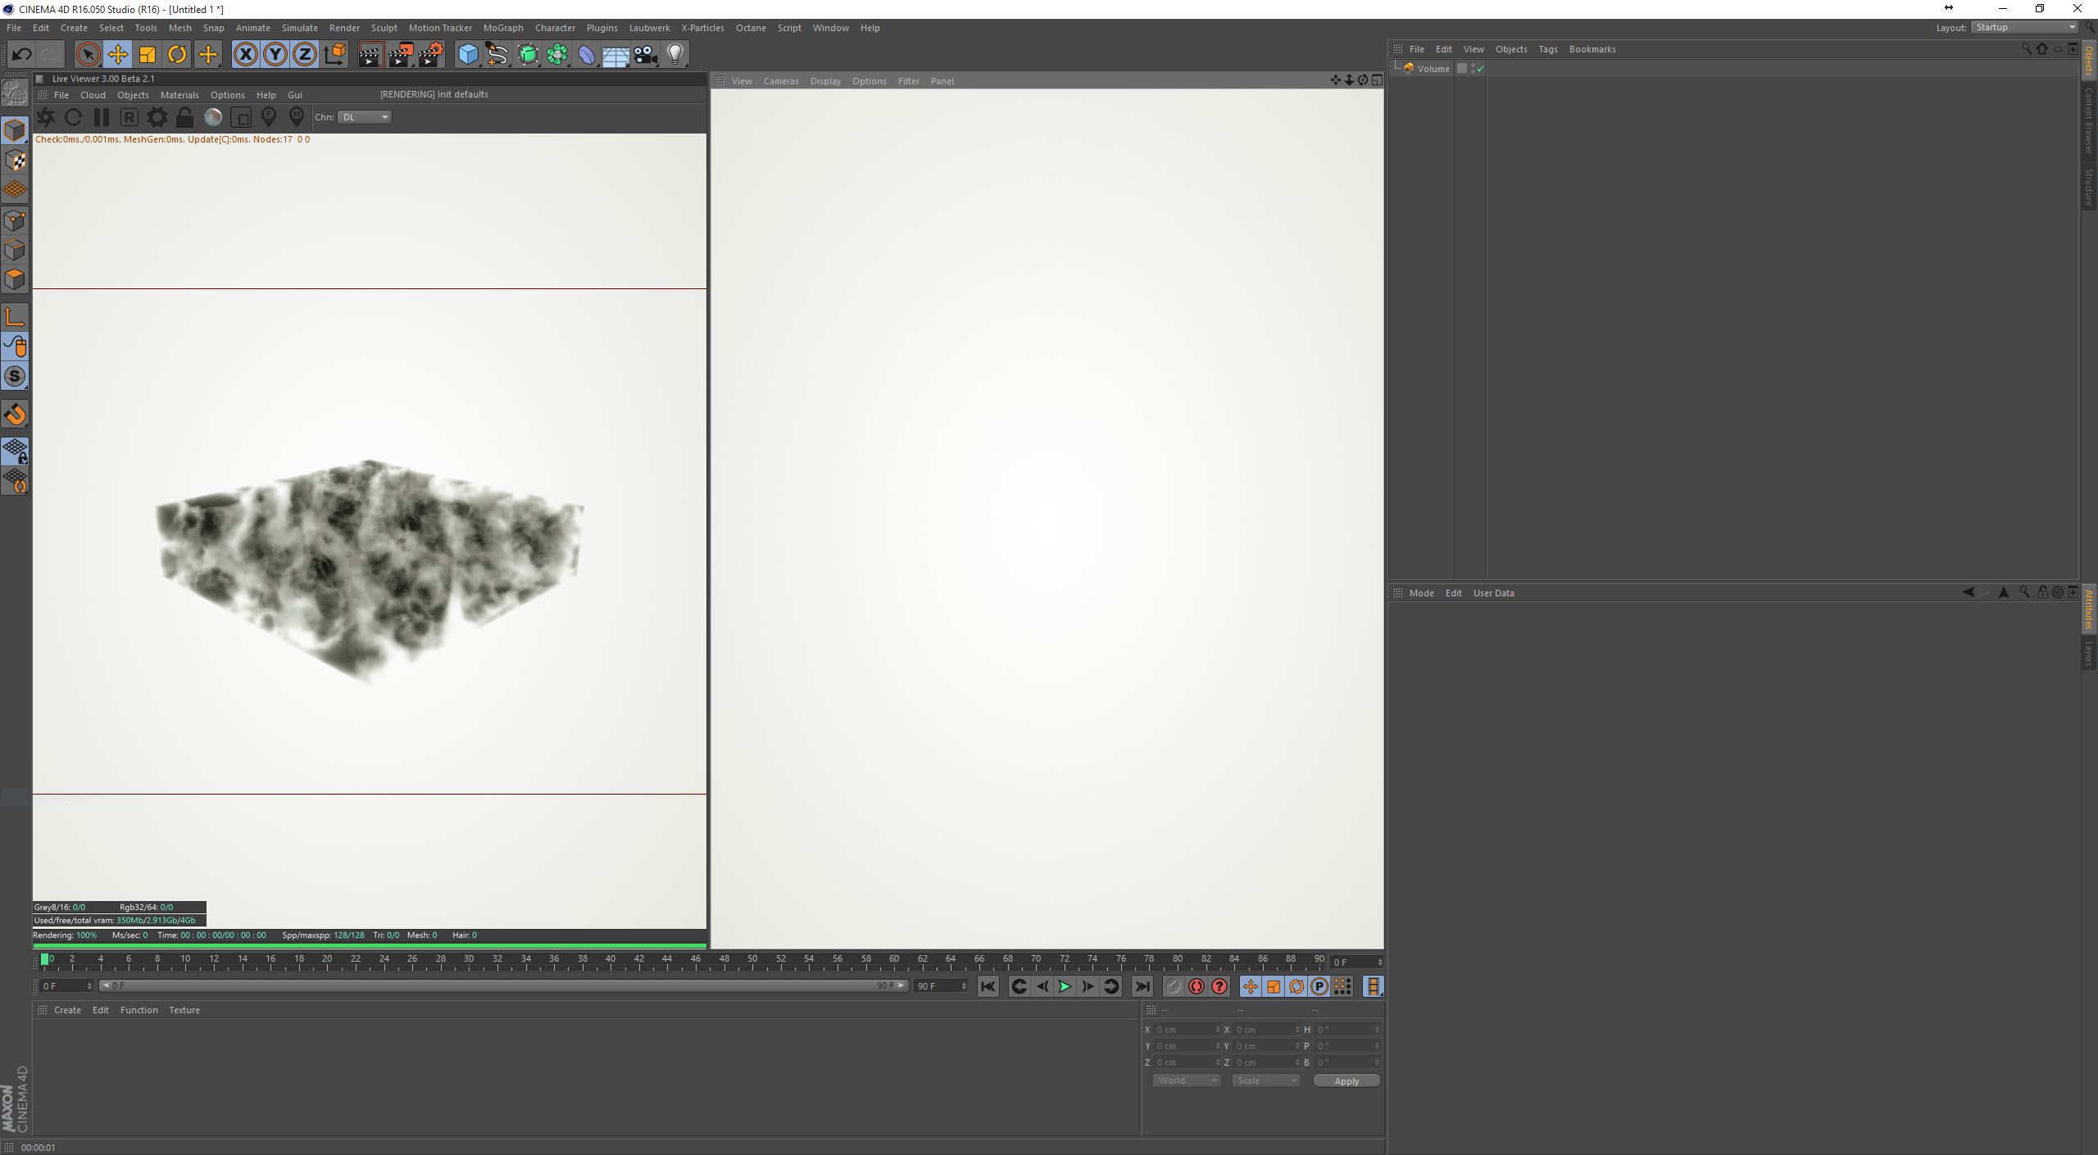Viewport: 2098px width, 1155px height.
Task: Toggle clay mode sphere icon
Action: pos(213,117)
